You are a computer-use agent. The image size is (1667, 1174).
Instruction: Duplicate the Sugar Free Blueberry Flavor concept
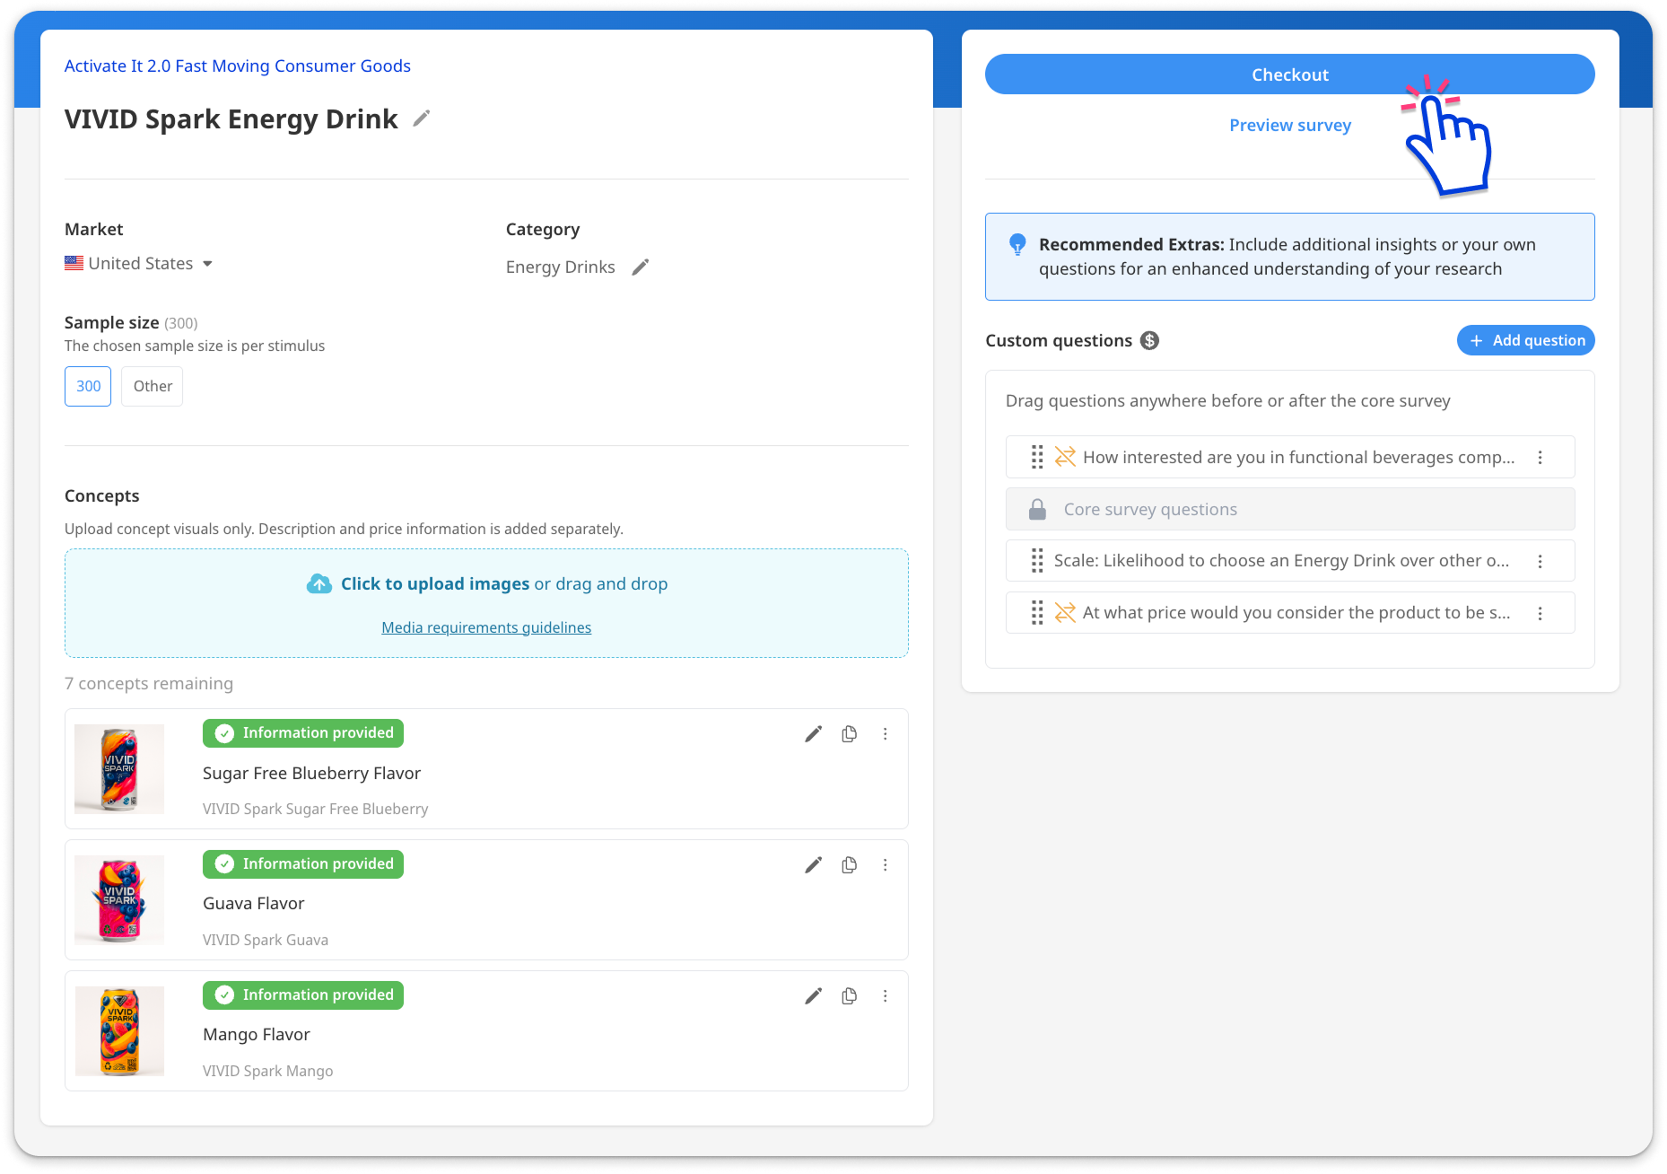pos(849,734)
